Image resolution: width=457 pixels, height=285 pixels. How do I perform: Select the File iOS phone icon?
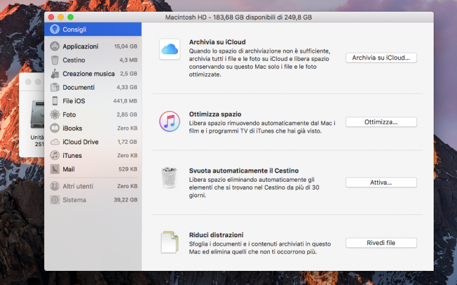coord(55,101)
